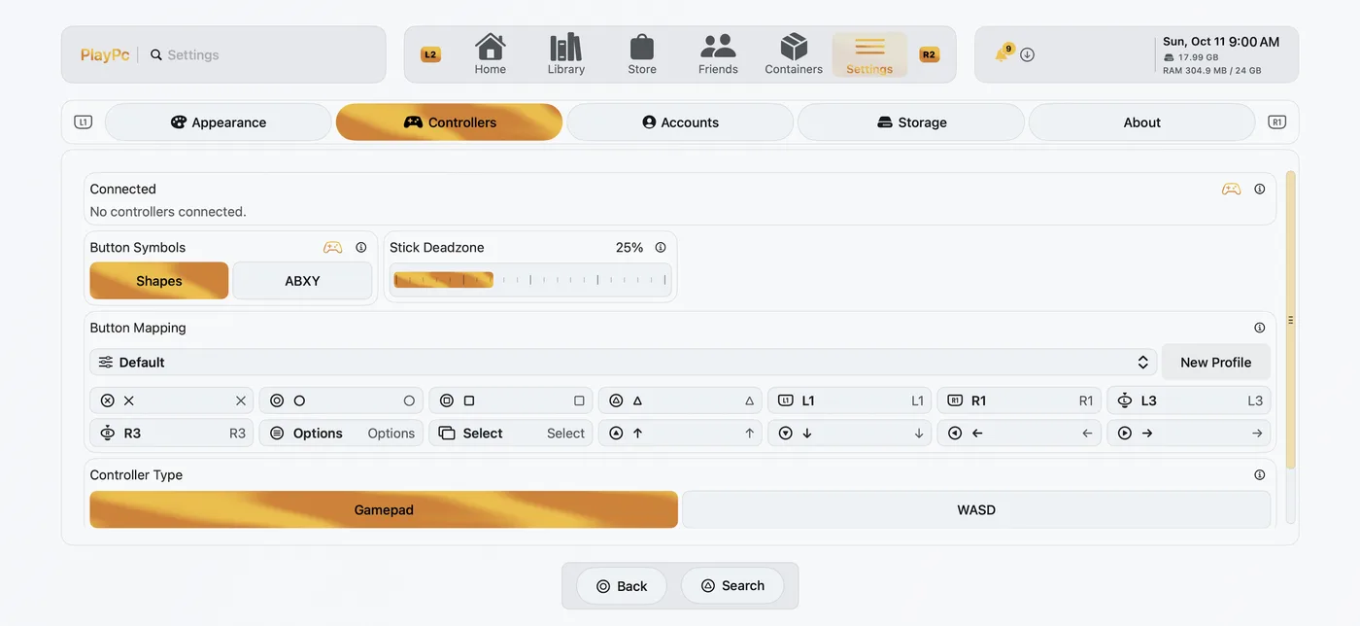Open the Select button mapping

click(x=511, y=434)
